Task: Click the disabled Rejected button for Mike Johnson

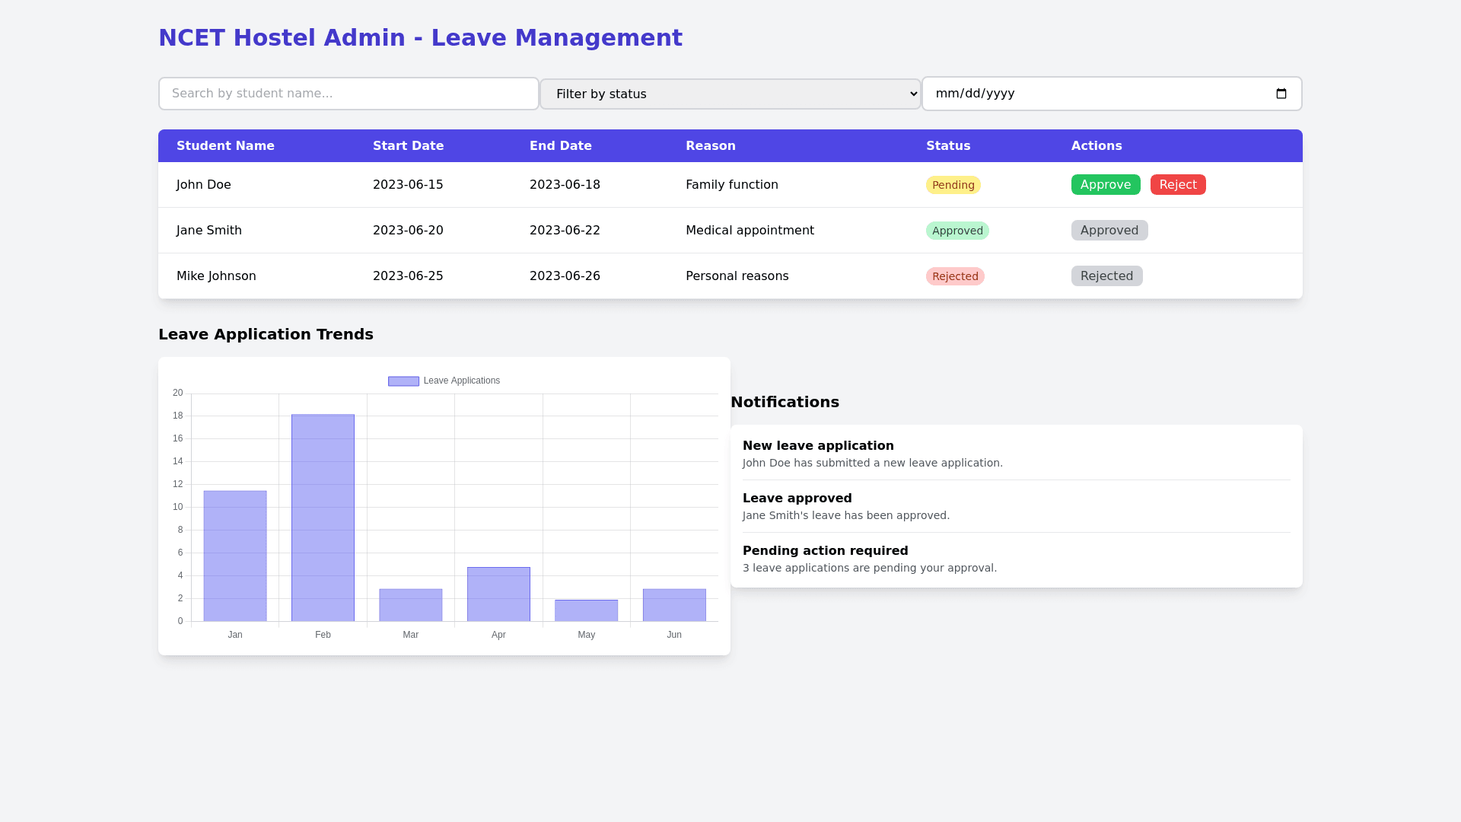Action: pyautogui.click(x=1106, y=276)
